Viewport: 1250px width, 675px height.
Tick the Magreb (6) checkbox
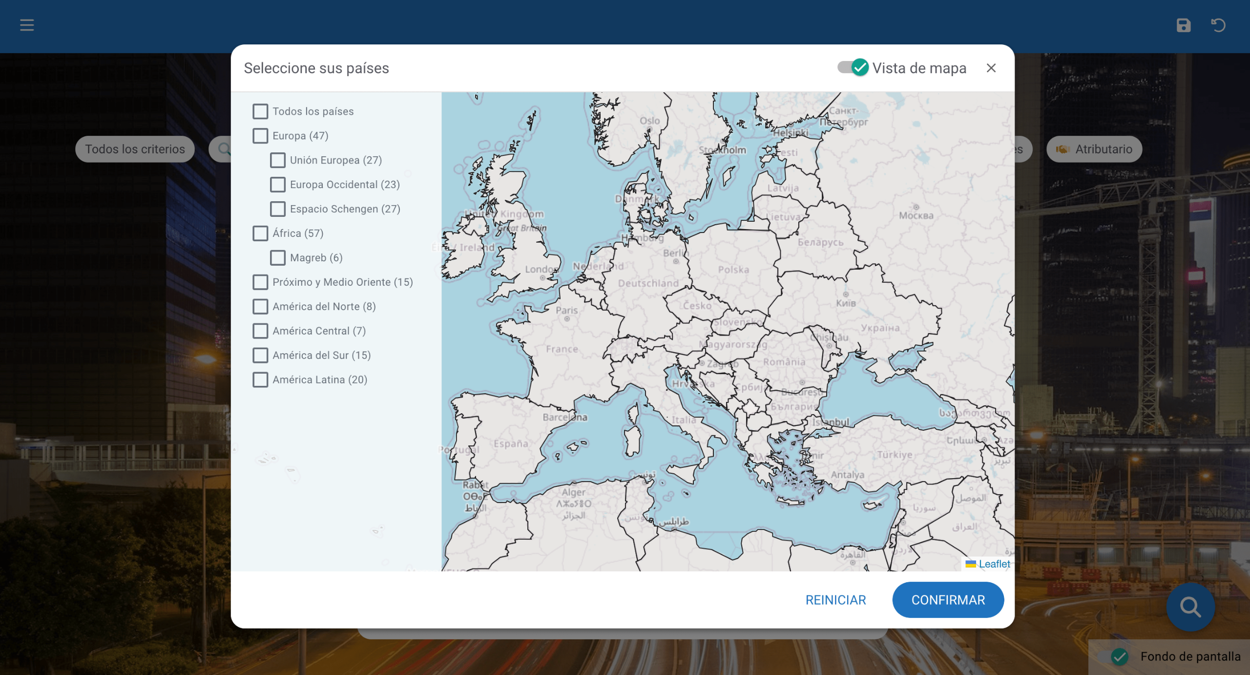click(x=278, y=258)
